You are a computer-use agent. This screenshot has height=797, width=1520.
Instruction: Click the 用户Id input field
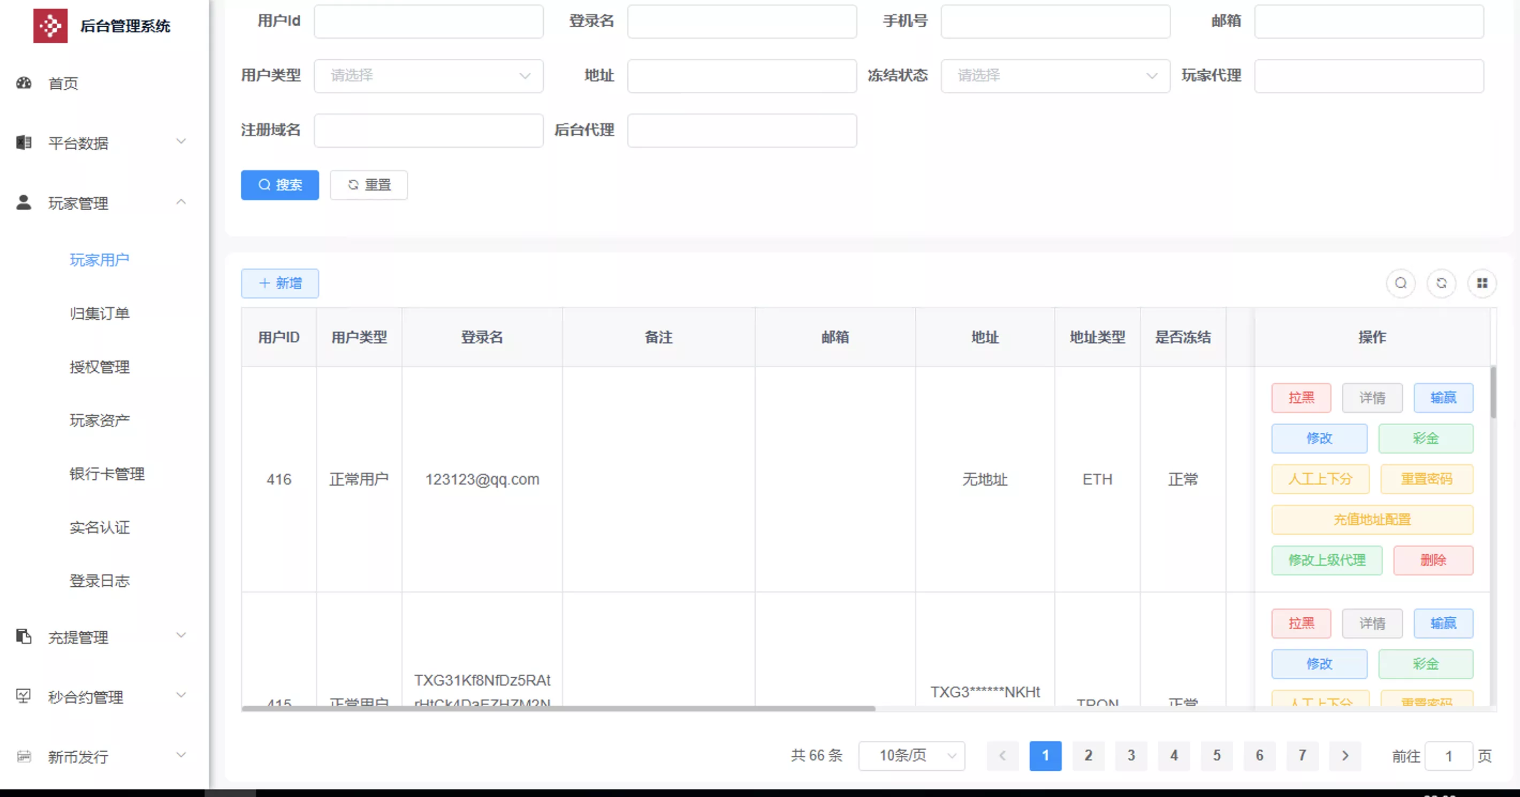[x=428, y=21]
